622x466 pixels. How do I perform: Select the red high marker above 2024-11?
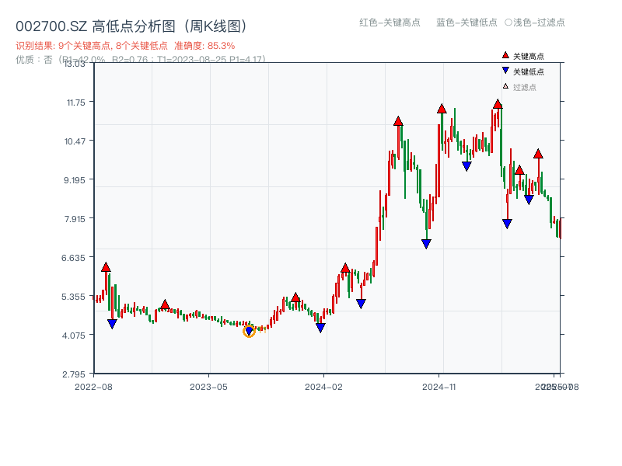(442, 109)
